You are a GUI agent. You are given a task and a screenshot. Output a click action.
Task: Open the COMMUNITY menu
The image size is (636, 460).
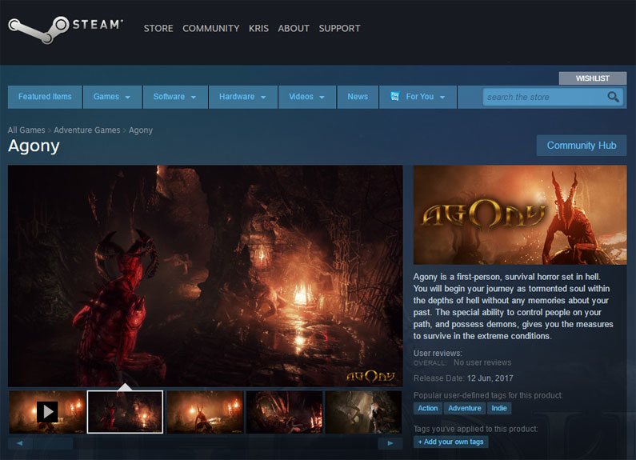211,28
